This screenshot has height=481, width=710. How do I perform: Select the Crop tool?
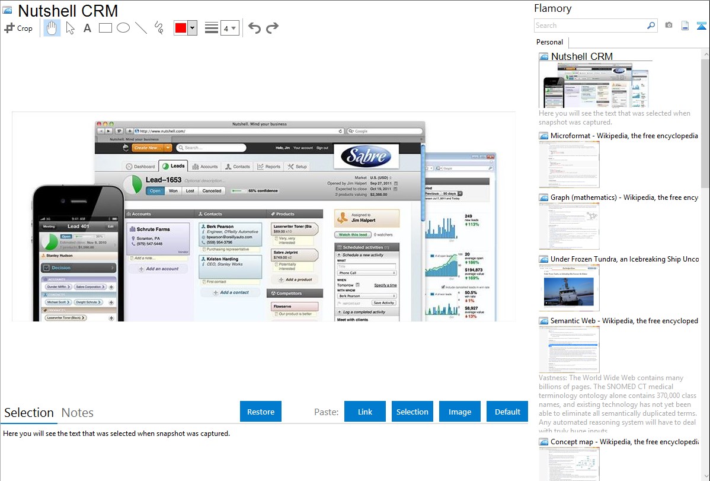click(x=18, y=28)
